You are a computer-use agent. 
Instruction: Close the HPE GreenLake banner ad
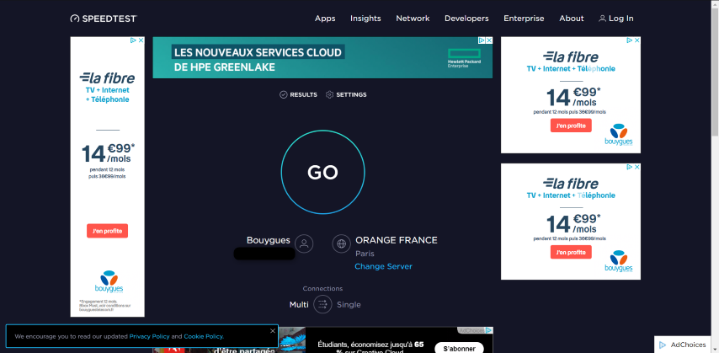click(x=489, y=40)
